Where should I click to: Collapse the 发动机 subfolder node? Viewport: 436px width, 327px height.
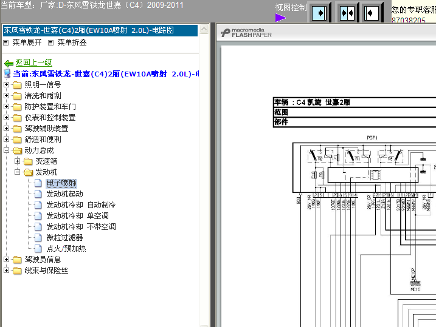(17, 172)
